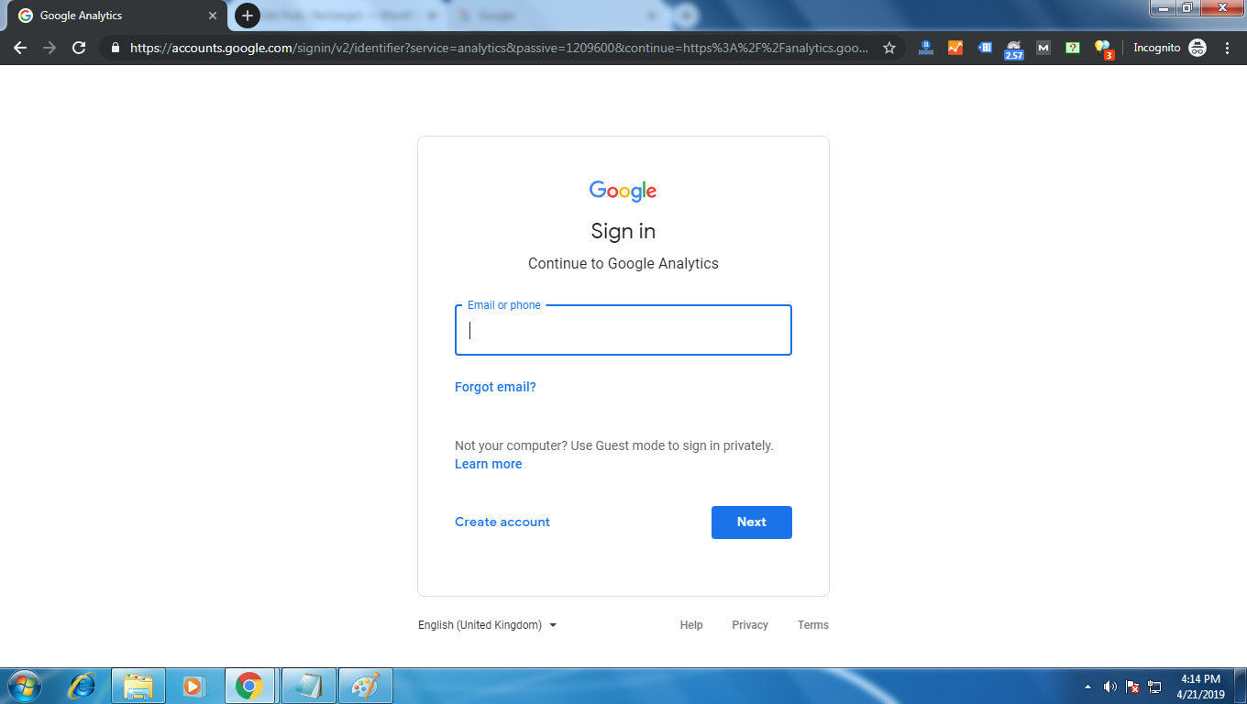Open a new tab with plus button
Image resolution: width=1247 pixels, height=704 pixels.
pyautogui.click(x=247, y=16)
